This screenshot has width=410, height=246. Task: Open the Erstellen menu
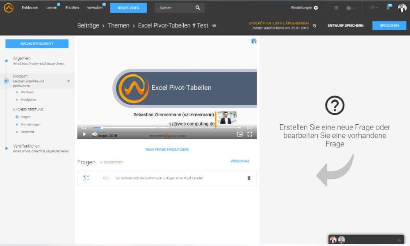tap(72, 7)
